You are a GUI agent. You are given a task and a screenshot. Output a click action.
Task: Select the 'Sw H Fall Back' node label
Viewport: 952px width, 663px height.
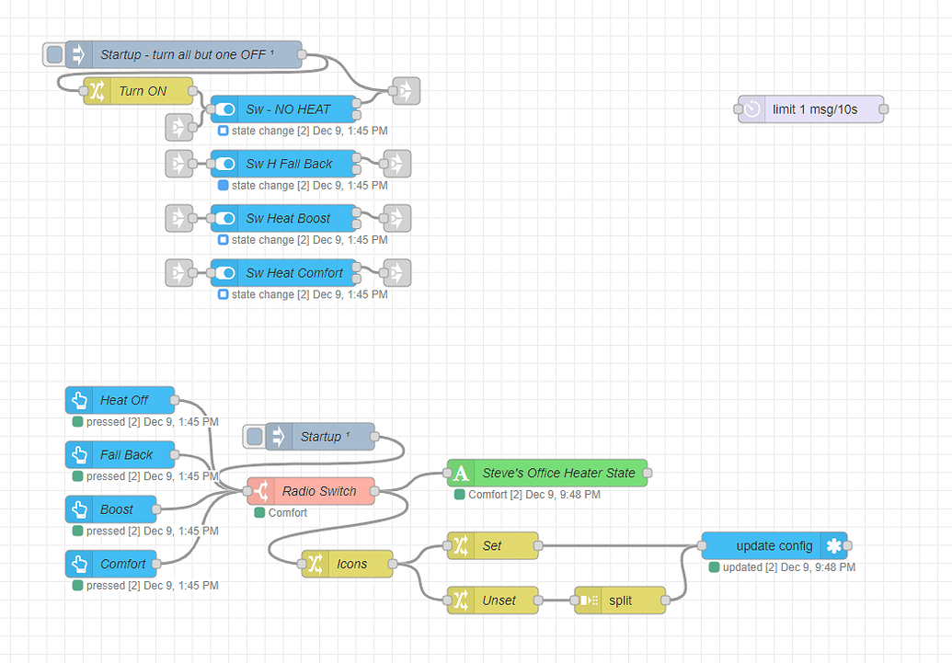(x=289, y=164)
